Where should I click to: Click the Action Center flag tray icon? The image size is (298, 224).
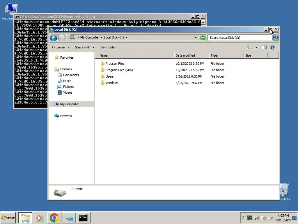(263, 218)
